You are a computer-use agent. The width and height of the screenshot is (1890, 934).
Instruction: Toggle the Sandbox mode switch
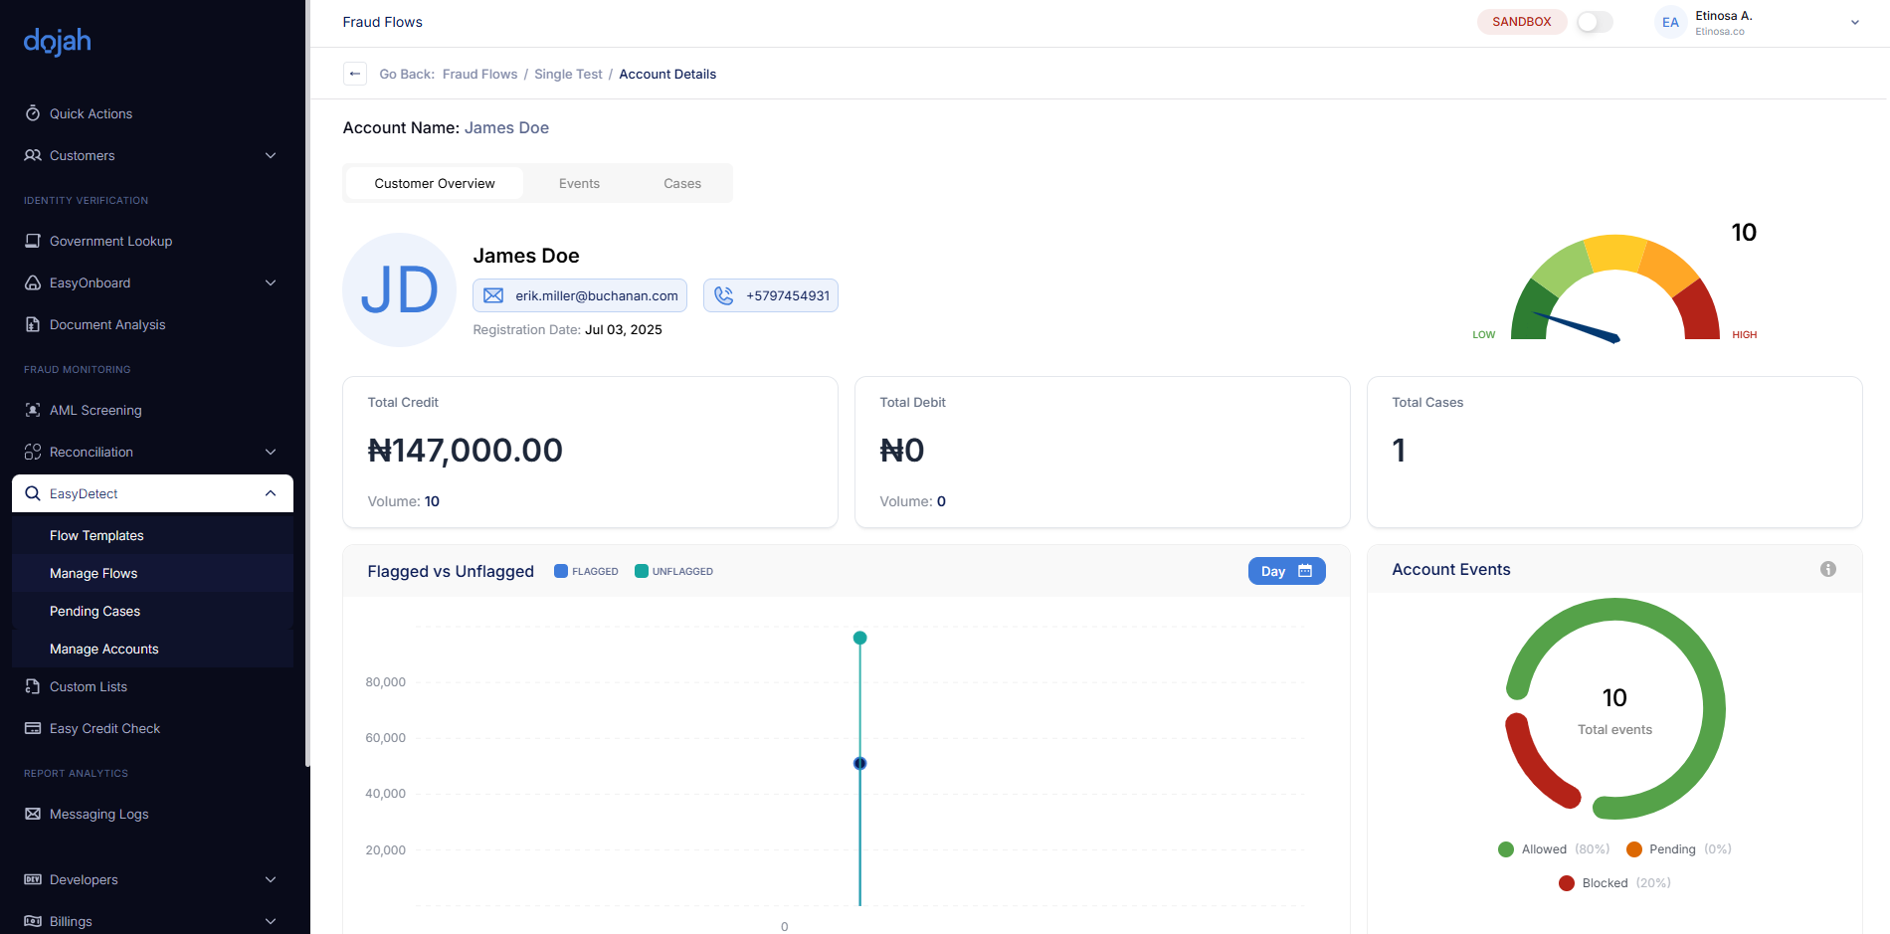click(x=1594, y=22)
